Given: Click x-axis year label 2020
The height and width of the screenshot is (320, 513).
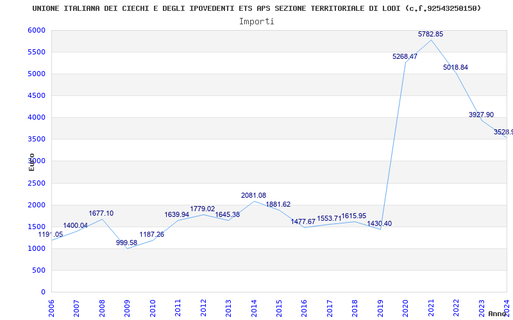Looking at the screenshot, I should pos(406,308).
